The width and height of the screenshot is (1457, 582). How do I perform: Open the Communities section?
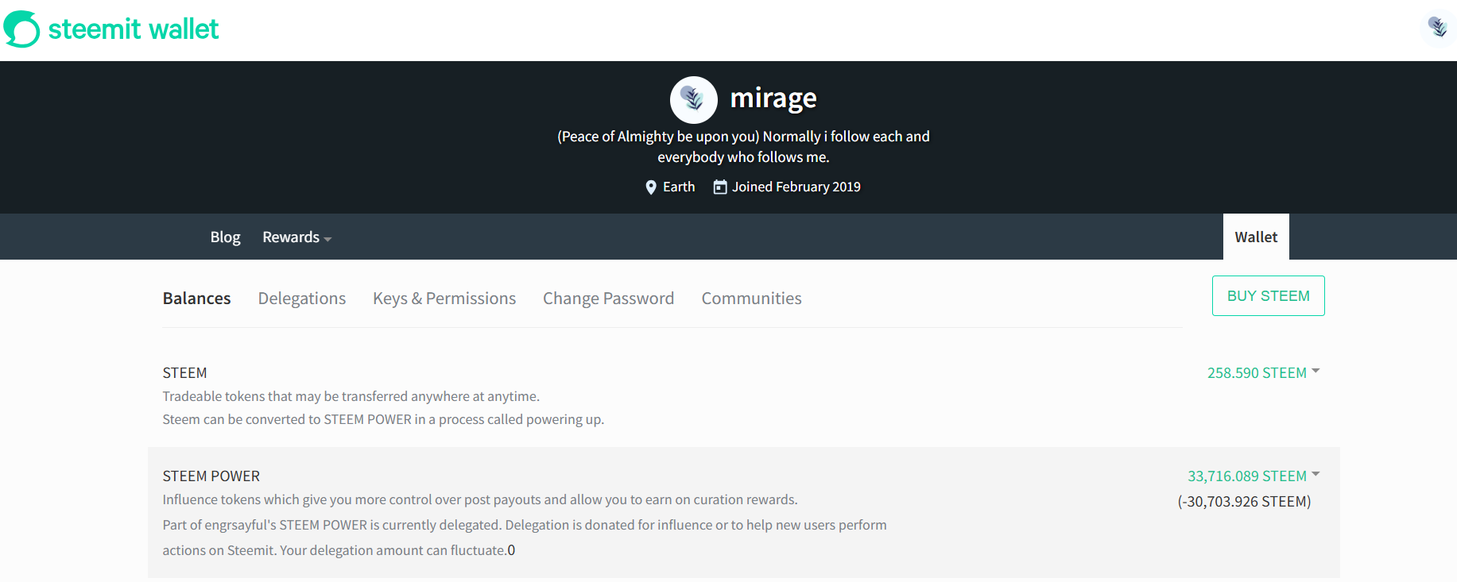[751, 299]
